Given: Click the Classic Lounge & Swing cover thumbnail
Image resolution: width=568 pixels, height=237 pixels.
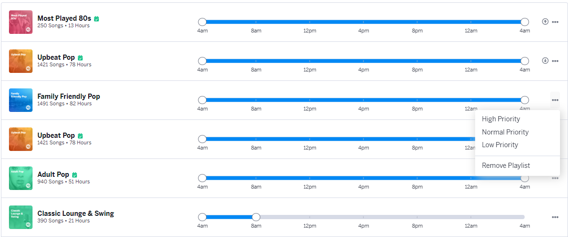Looking at the screenshot, I should [21, 217].
